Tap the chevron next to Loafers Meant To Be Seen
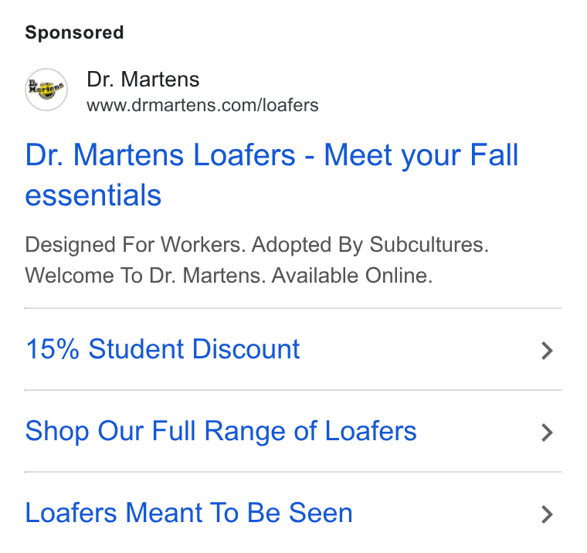 coord(547,514)
